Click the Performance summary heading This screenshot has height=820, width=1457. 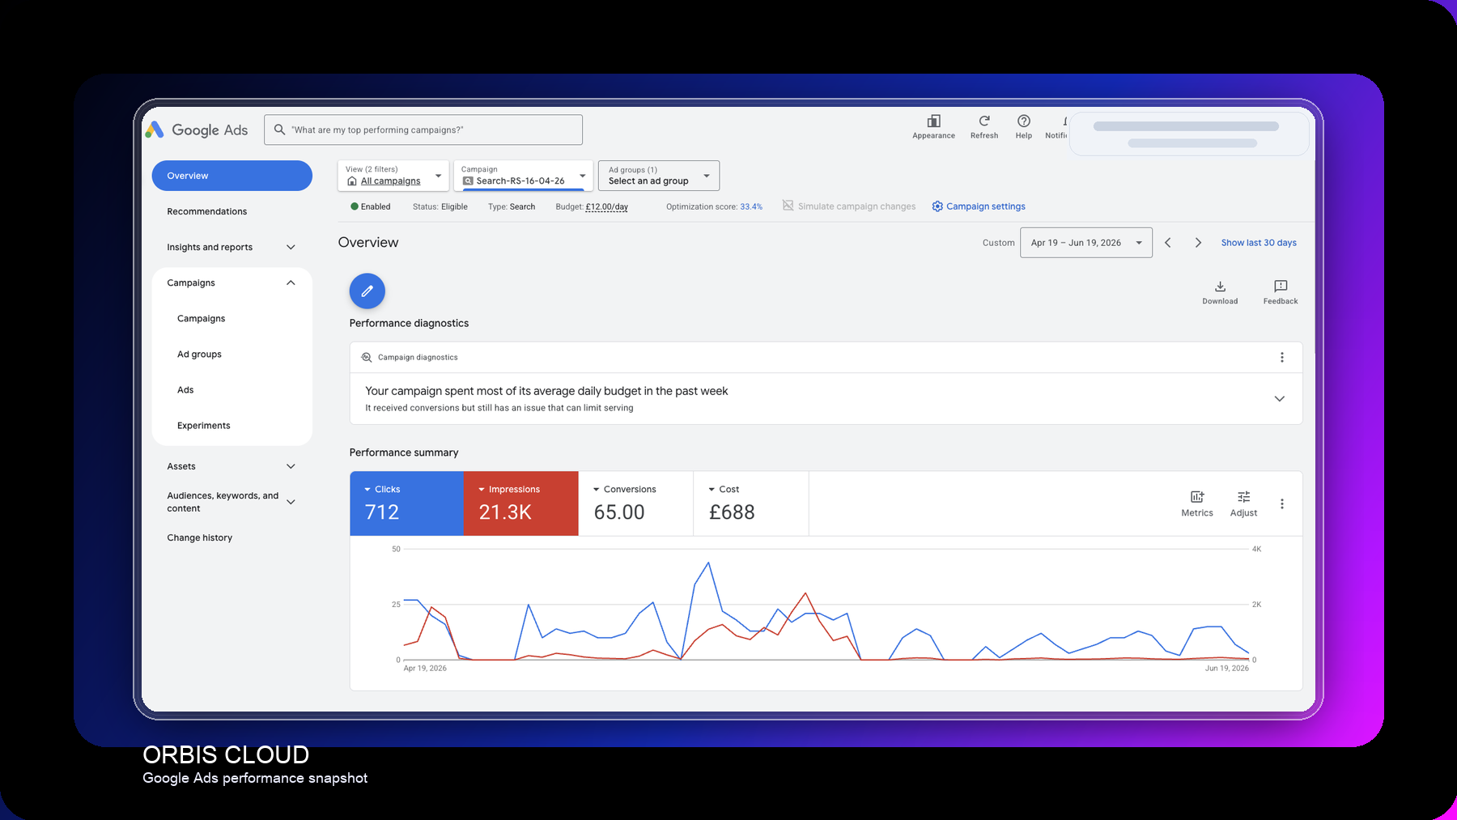point(404,452)
